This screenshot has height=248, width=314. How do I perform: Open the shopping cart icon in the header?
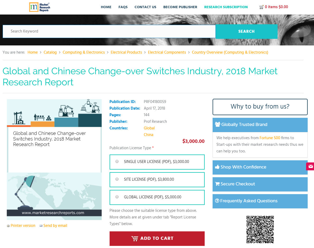261,7
